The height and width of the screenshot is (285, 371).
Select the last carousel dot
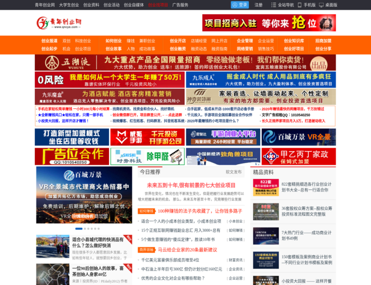[98, 229]
